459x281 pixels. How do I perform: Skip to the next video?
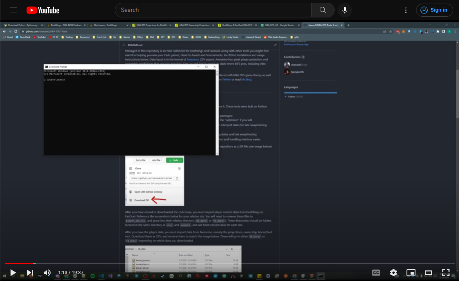tap(30, 273)
